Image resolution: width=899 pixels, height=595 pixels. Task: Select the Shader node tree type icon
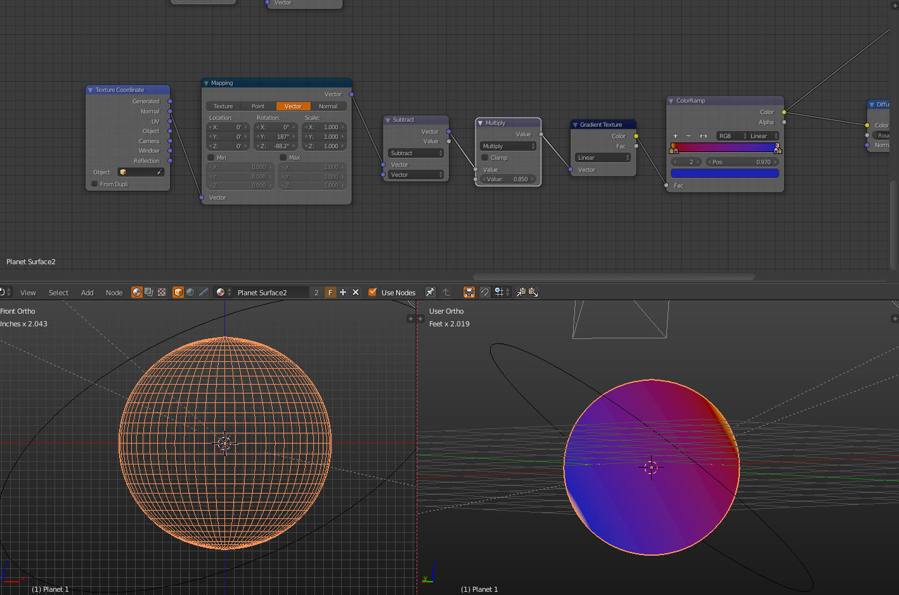coord(137,292)
